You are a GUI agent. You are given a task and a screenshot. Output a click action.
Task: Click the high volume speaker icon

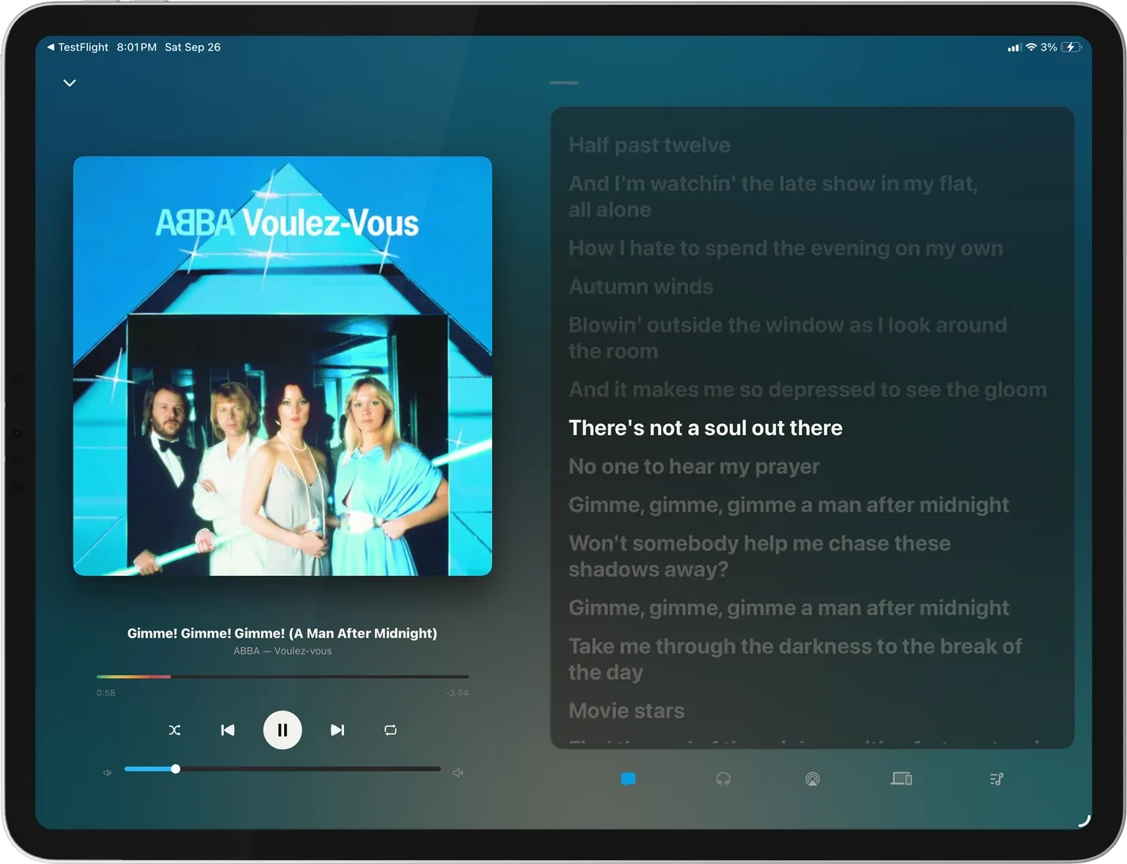(x=458, y=773)
